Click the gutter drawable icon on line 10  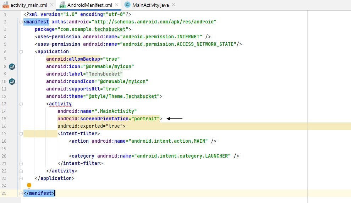point(12,82)
